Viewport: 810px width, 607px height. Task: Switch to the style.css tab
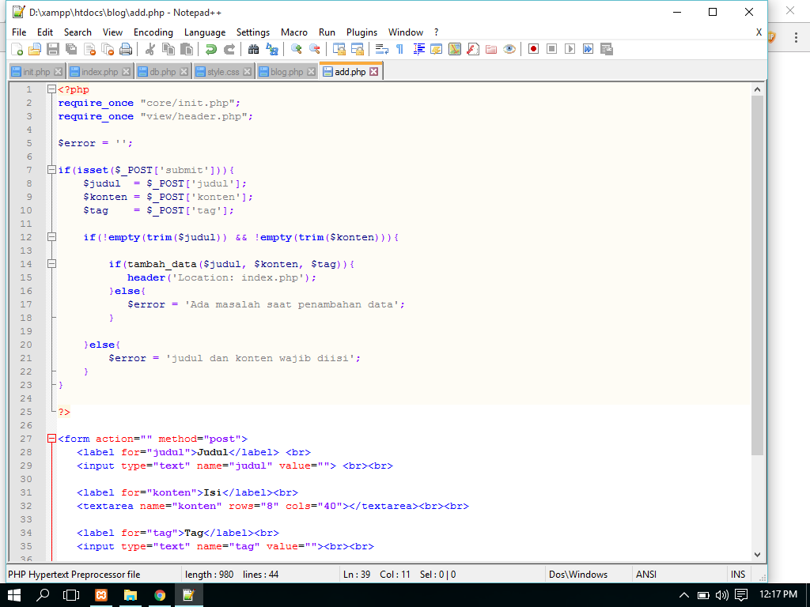(x=223, y=72)
